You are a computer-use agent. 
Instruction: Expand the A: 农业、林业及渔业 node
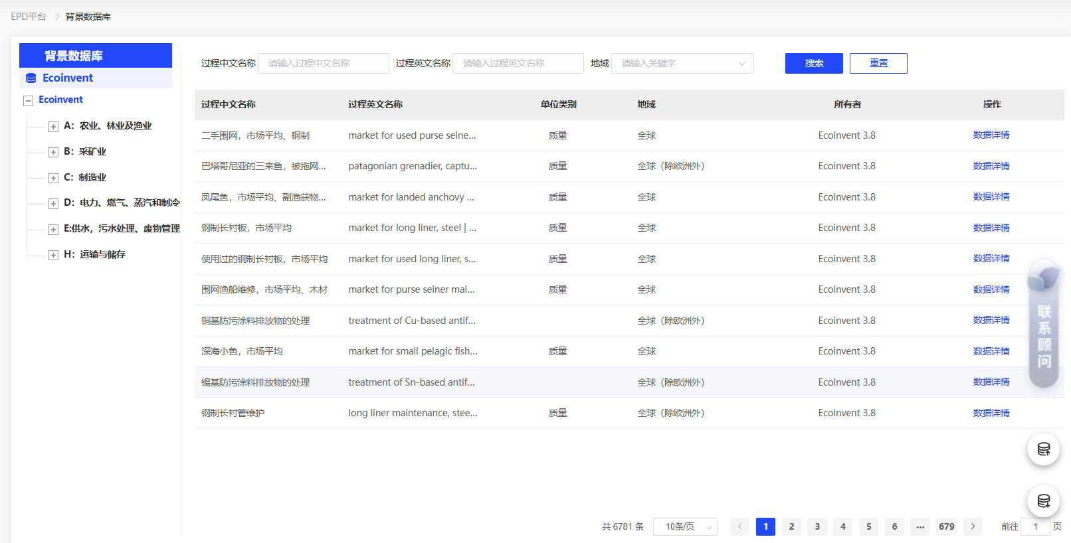(x=53, y=127)
